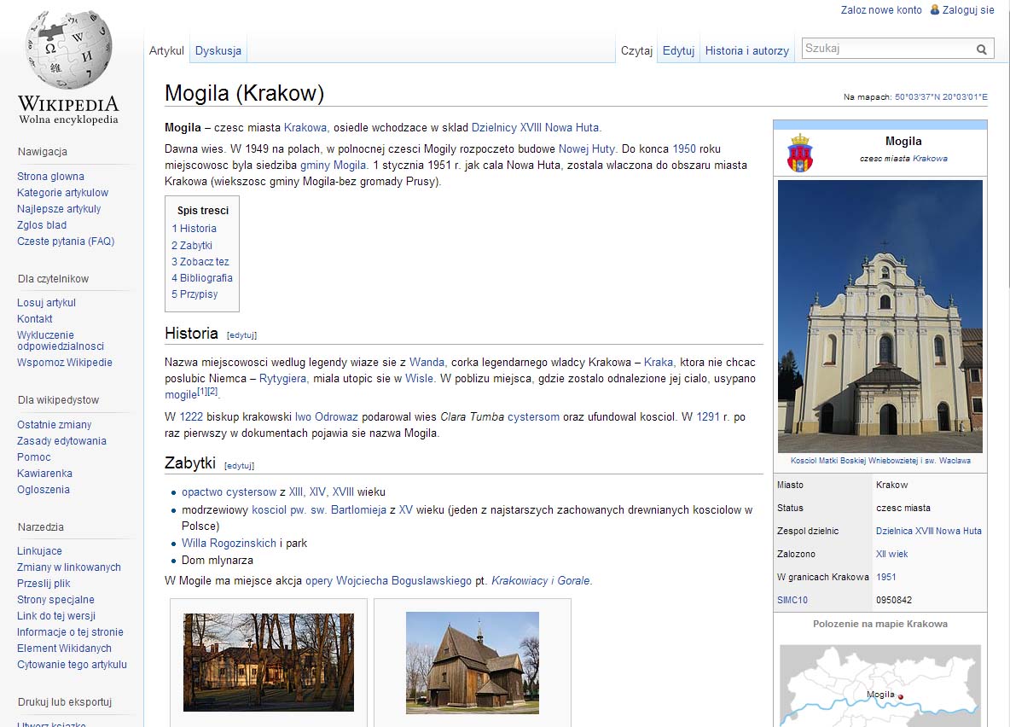Open the Rytygiera link
The height and width of the screenshot is (727, 1010).
click(x=282, y=378)
